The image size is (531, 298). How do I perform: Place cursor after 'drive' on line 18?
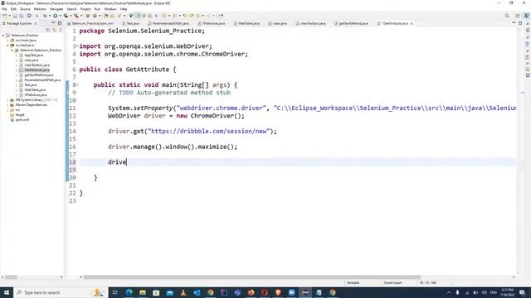click(127, 162)
